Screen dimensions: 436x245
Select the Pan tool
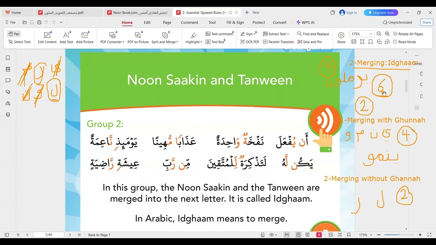point(14,34)
